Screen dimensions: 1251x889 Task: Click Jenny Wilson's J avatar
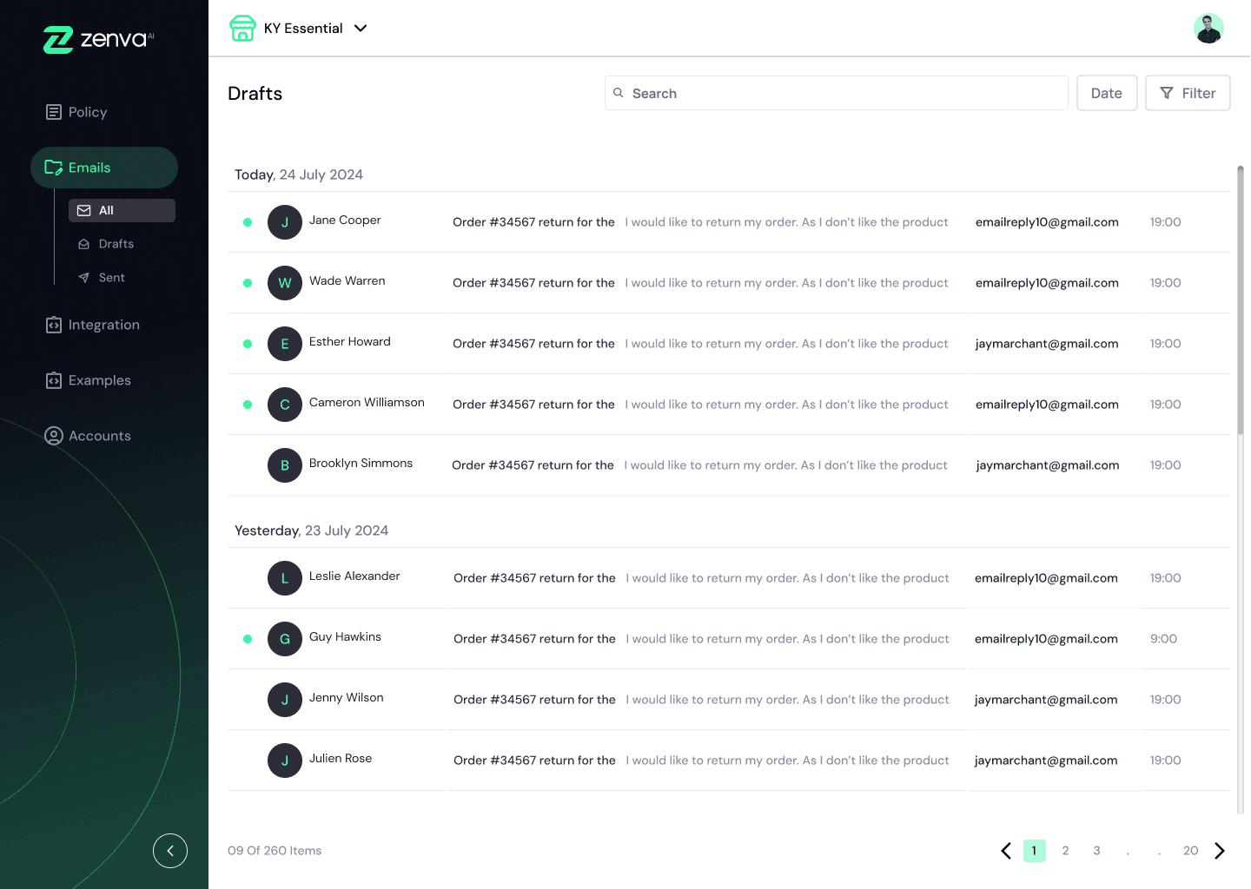click(x=285, y=700)
